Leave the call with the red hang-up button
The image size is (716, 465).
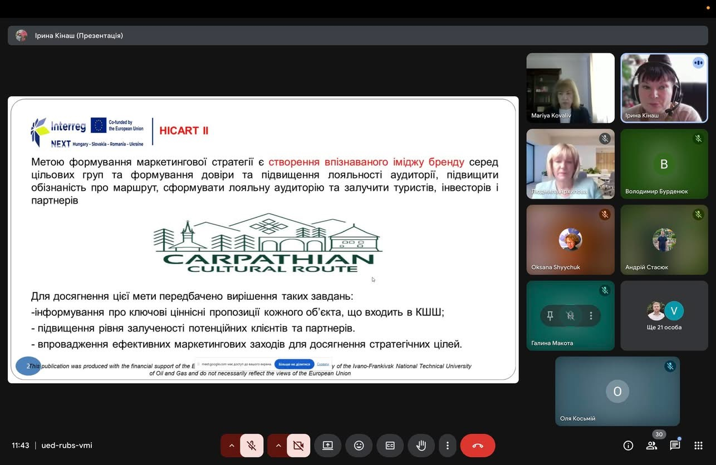(478, 446)
